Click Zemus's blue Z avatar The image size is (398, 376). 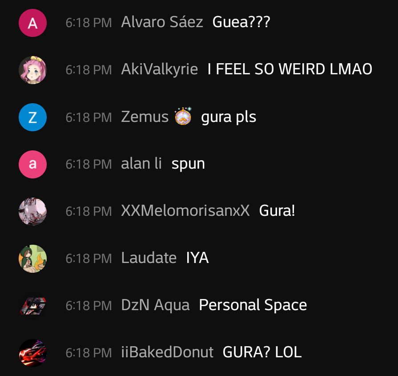tap(33, 117)
